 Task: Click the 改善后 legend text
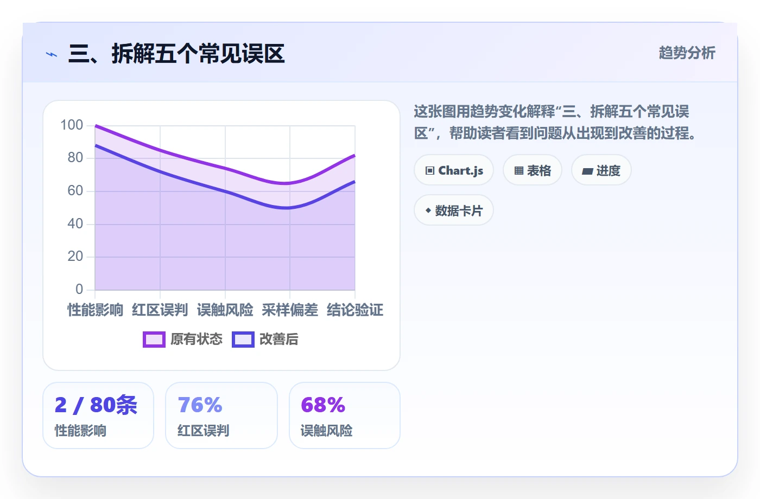pos(279,340)
